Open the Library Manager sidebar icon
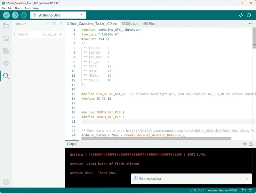The image size is (256, 193). click(6, 50)
